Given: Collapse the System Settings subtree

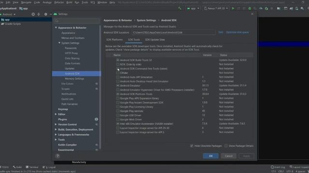Looking at the screenshot, I should (59, 43).
